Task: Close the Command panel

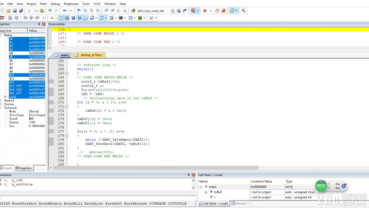Action: (193, 175)
